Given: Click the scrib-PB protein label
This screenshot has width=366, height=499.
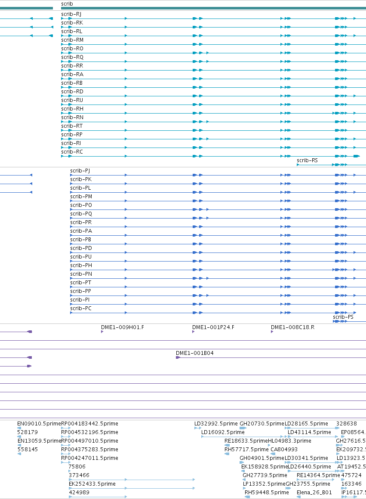Looking at the screenshot, I should click(80, 239).
